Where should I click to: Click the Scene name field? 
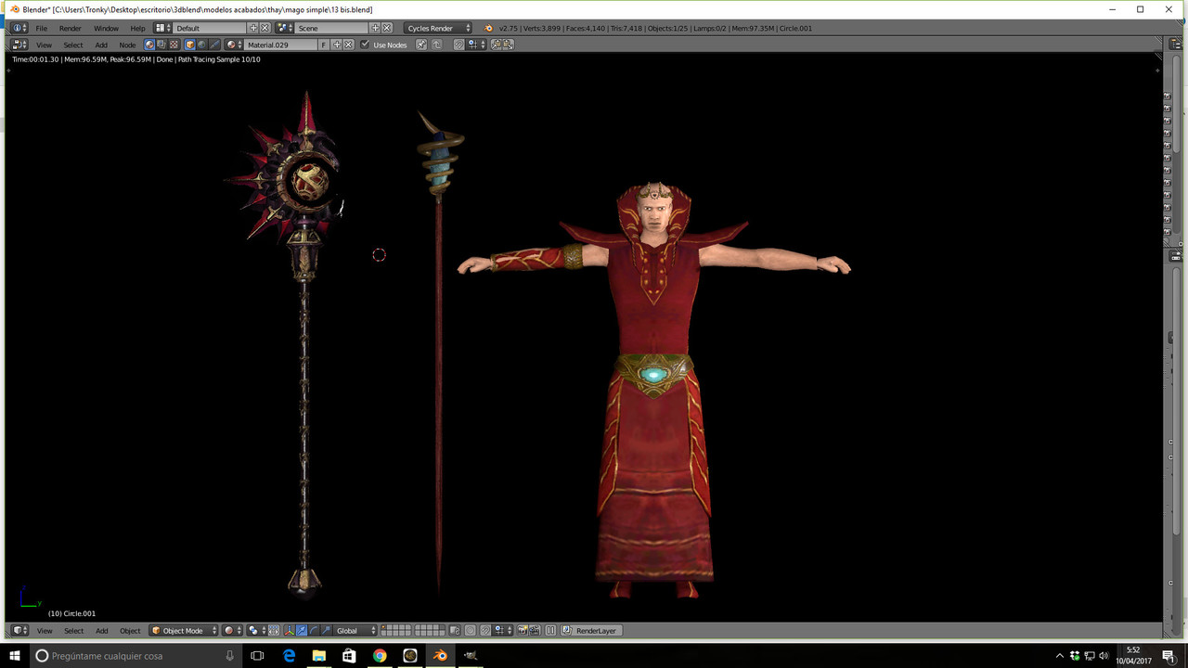tap(331, 28)
